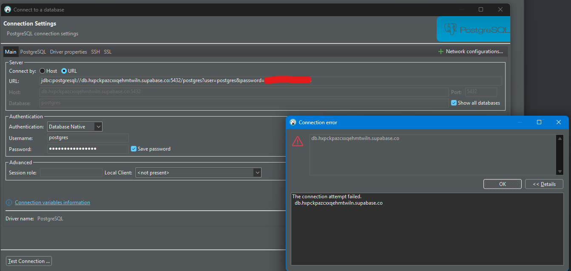Click the PostgreSQL elephant logo banner
Screen dimensions: 571x271
pyautogui.click(x=473, y=29)
